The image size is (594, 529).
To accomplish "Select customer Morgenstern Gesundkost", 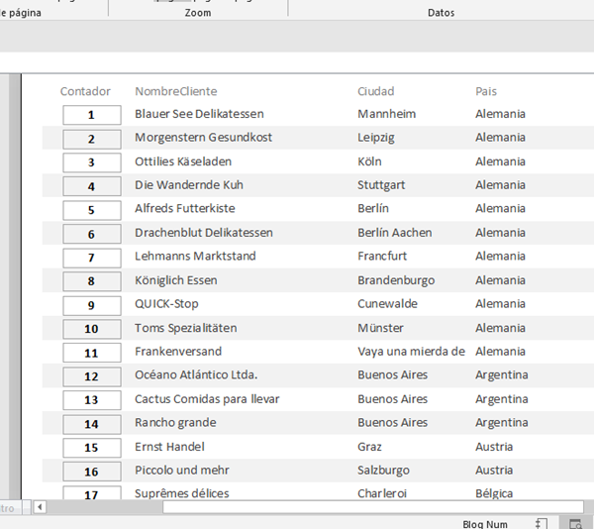I will coord(203,138).
